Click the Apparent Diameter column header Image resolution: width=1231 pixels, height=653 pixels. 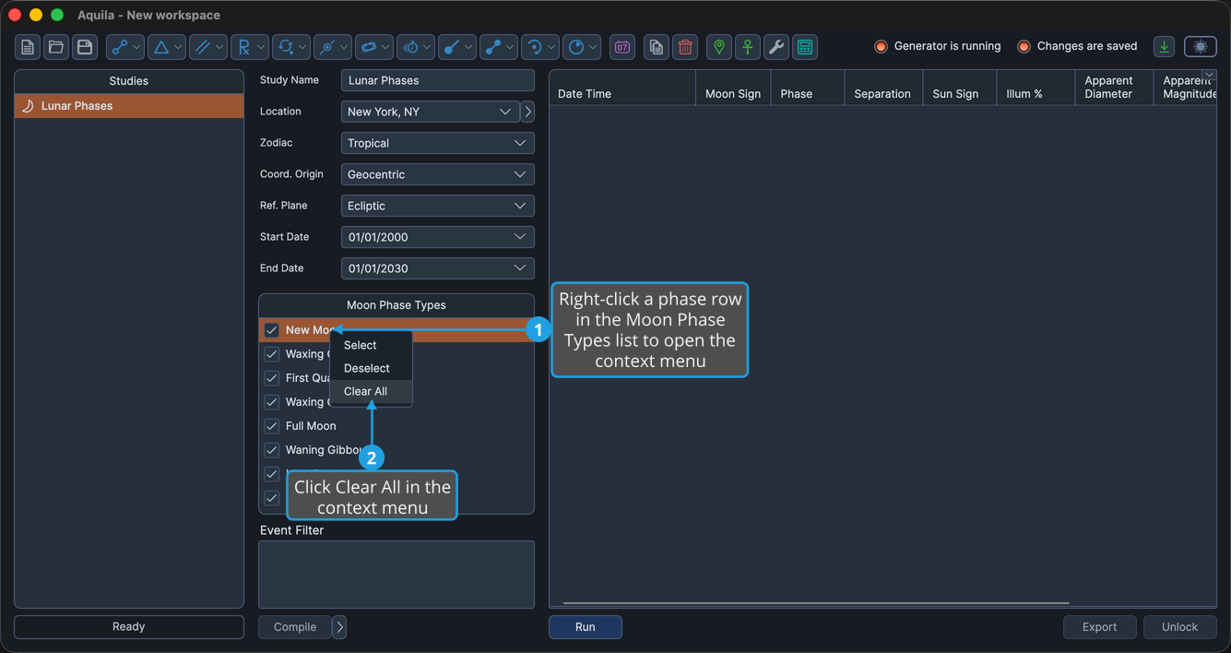1113,89
